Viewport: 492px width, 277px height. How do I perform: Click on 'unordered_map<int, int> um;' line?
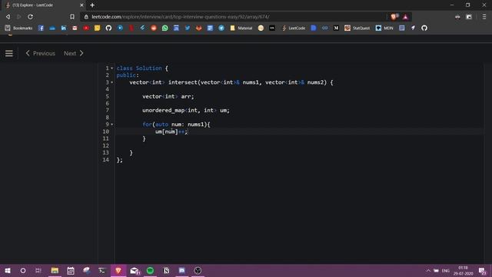click(x=186, y=110)
